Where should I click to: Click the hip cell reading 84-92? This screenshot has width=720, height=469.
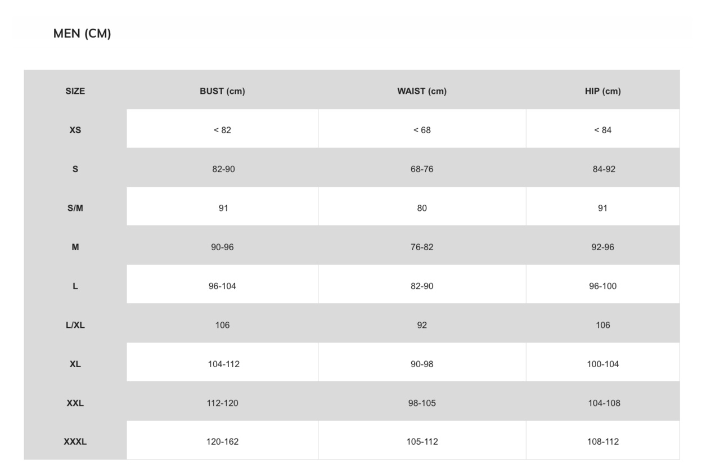(x=604, y=169)
